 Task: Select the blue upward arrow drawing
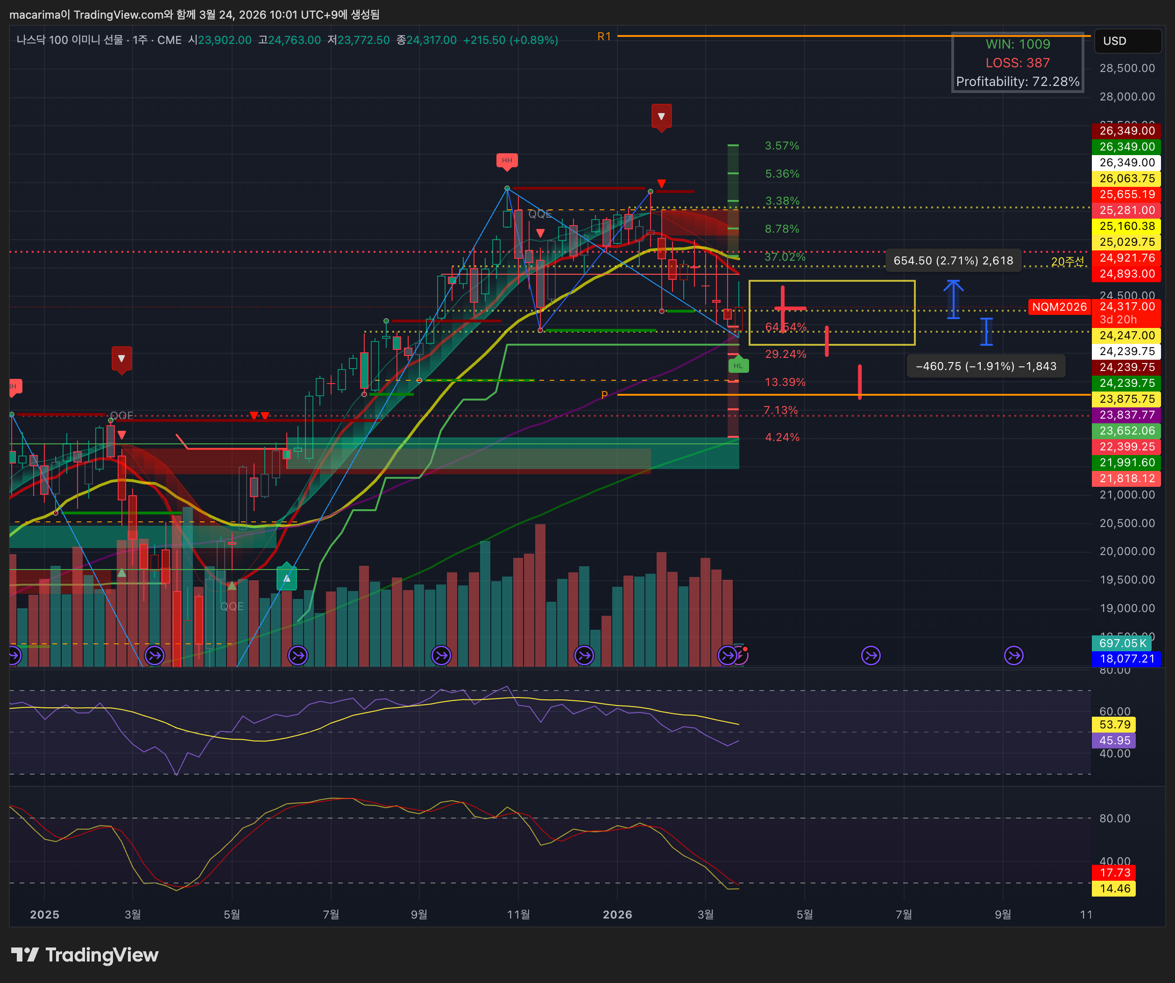click(x=954, y=299)
